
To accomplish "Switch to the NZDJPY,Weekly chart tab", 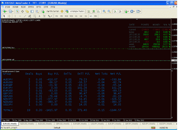I will pos(149,124).
